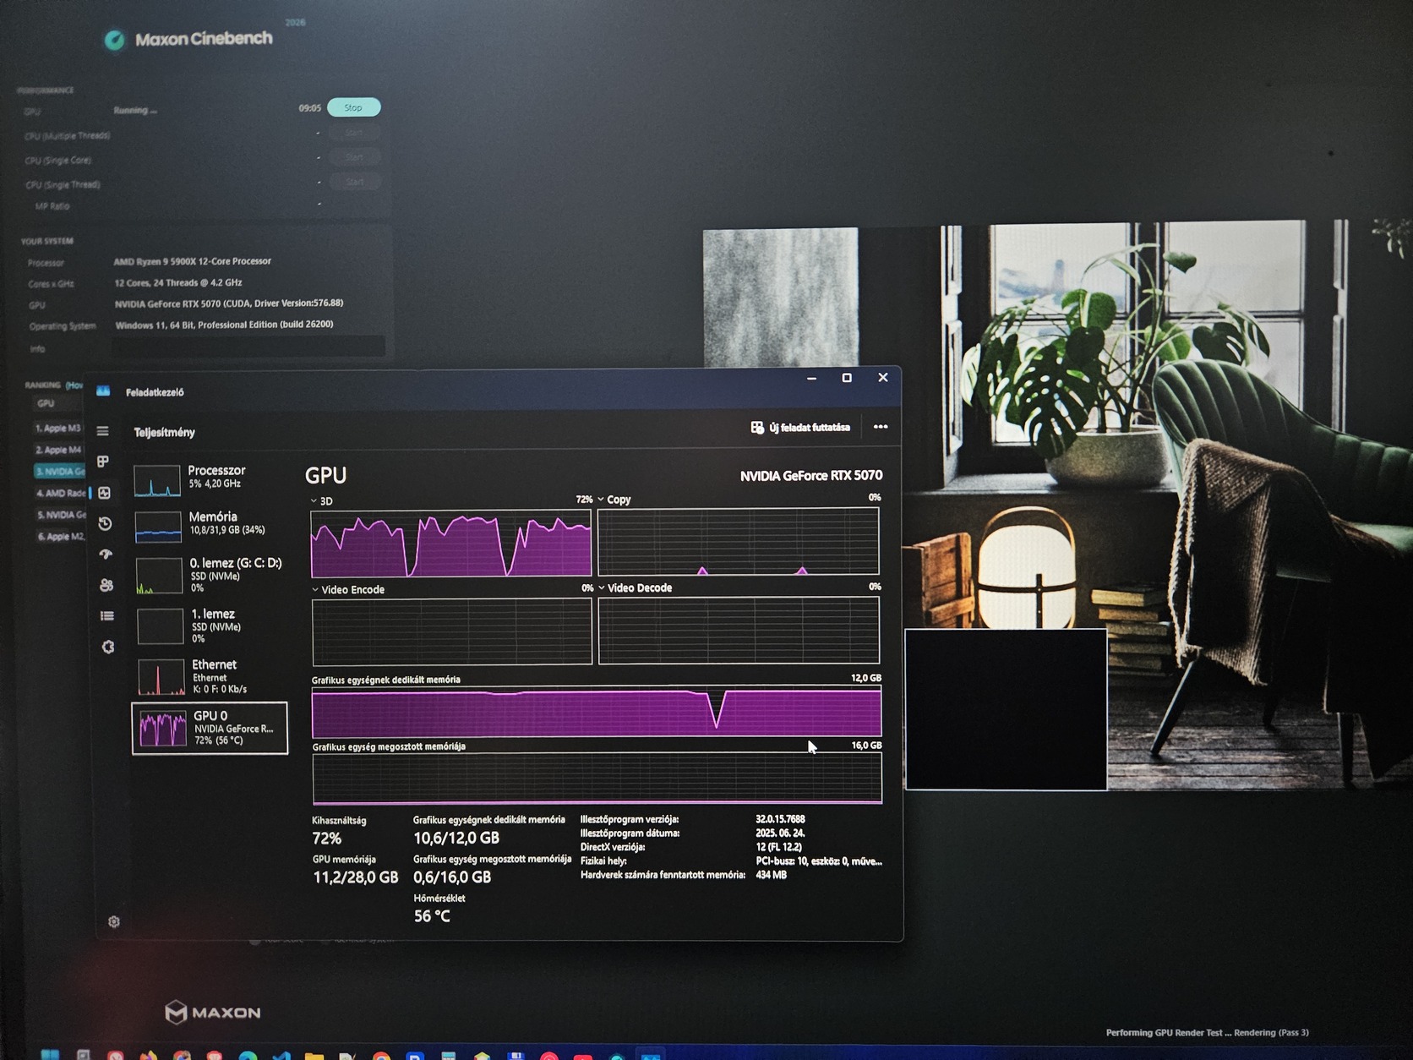The height and width of the screenshot is (1060, 1413).
Task: Select ranking entry 4. AMD Radeon
Action: [61, 493]
